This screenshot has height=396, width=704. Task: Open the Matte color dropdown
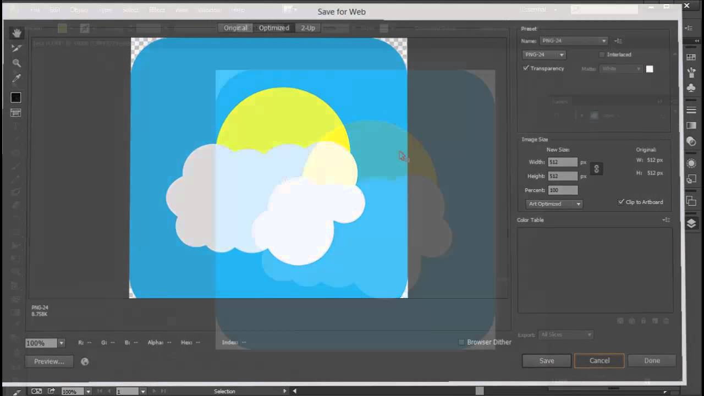click(621, 69)
